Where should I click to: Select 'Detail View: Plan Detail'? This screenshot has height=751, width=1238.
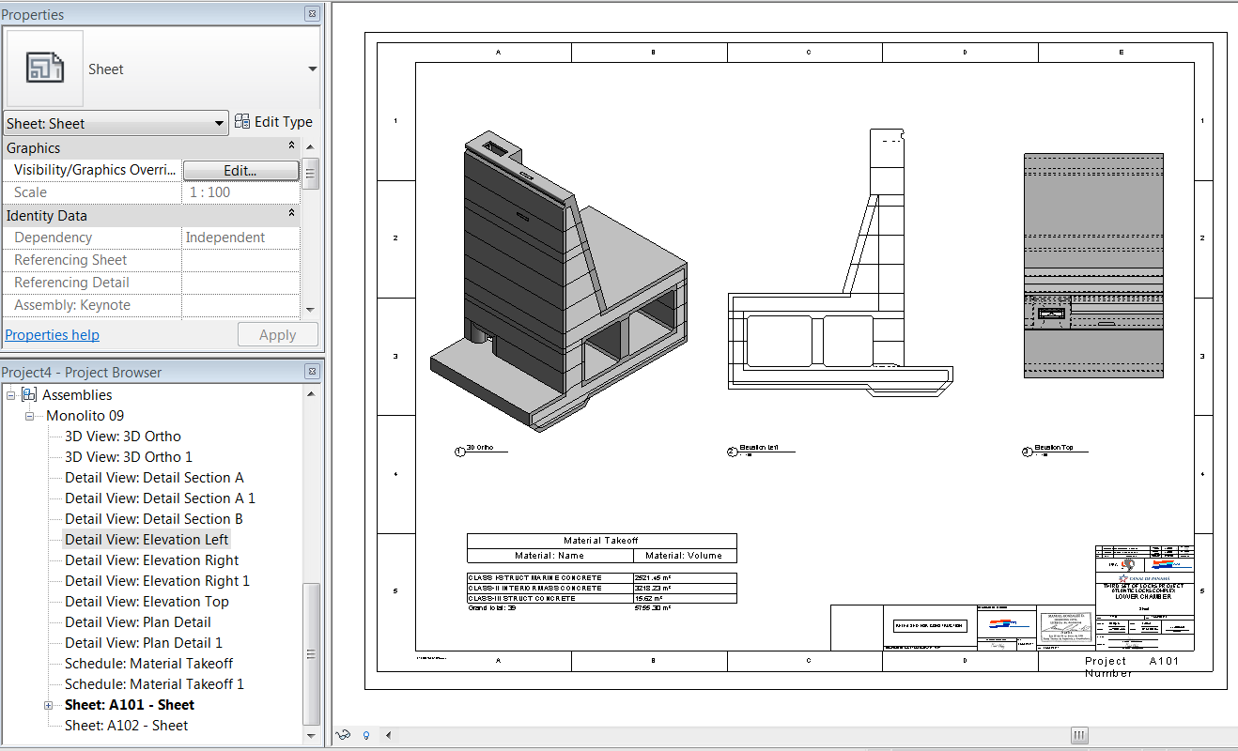(138, 622)
